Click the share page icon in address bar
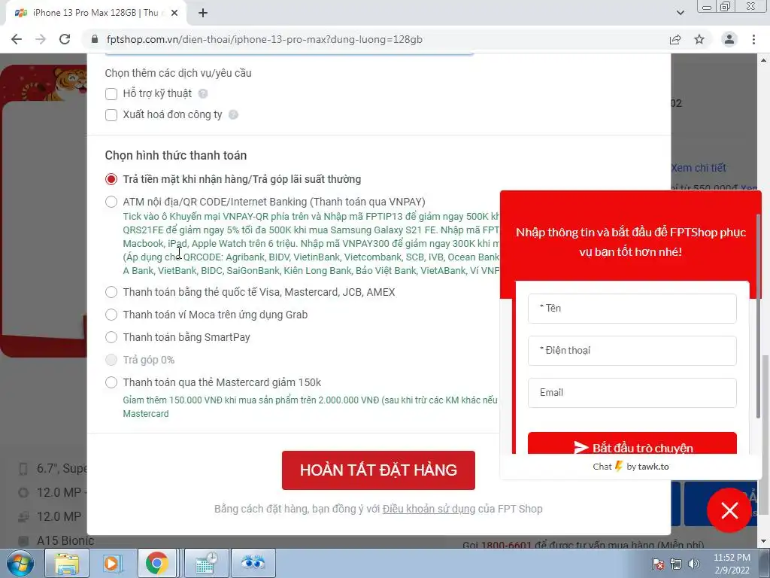This screenshot has height=578, width=770. (x=675, y=39)
